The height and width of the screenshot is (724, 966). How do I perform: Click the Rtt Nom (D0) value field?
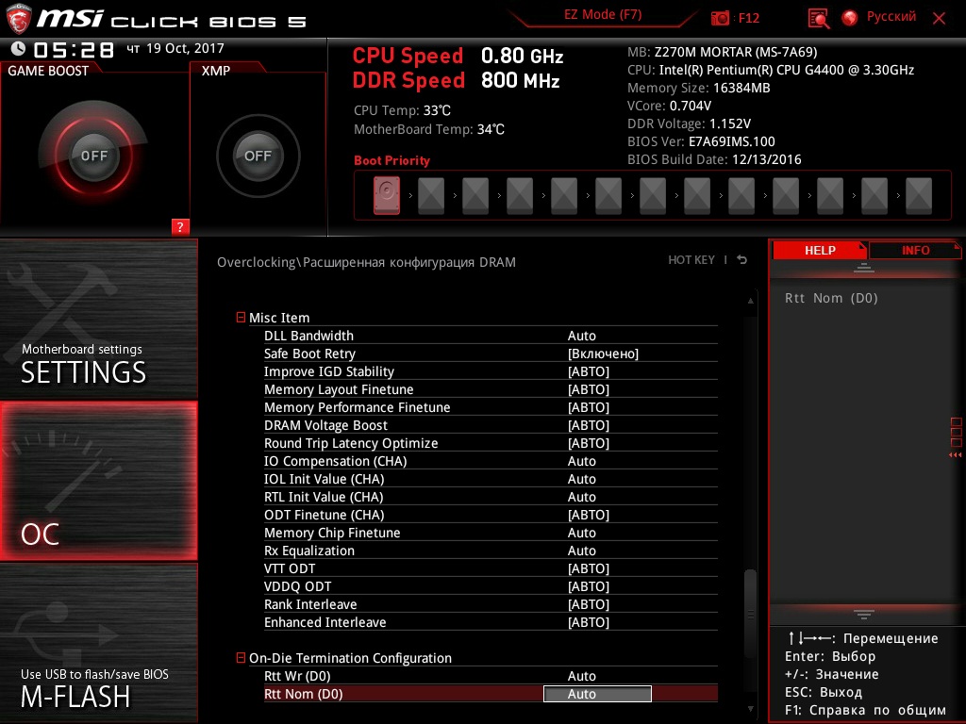[597, 694]
